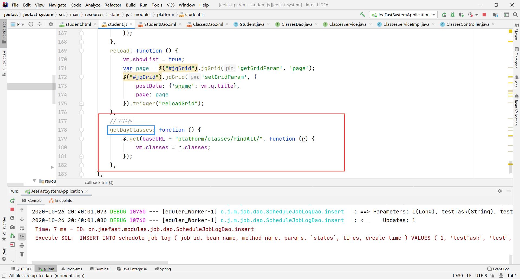Click the console horizontal scrollbar
The width and height of the screenshot is (520, 279).
click(x=100, y=262)
